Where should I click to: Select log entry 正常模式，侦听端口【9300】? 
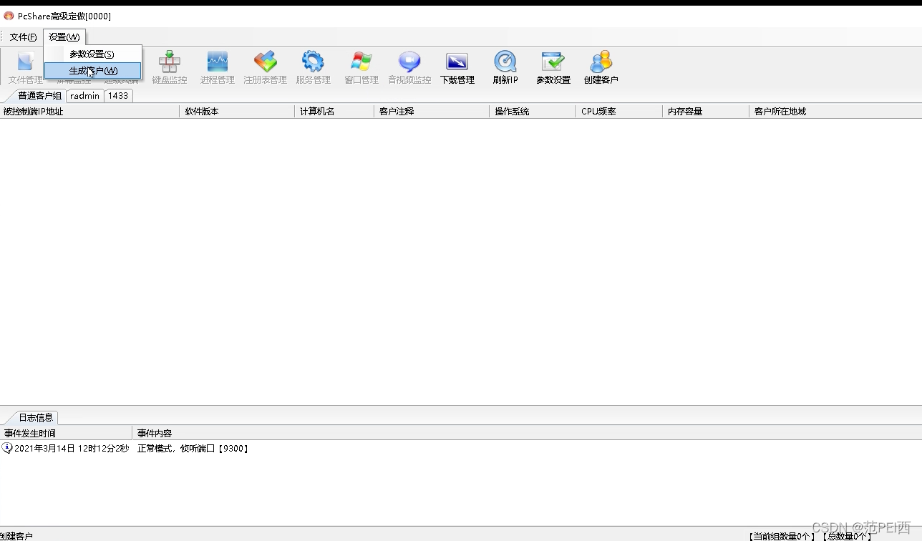point(193,449)
